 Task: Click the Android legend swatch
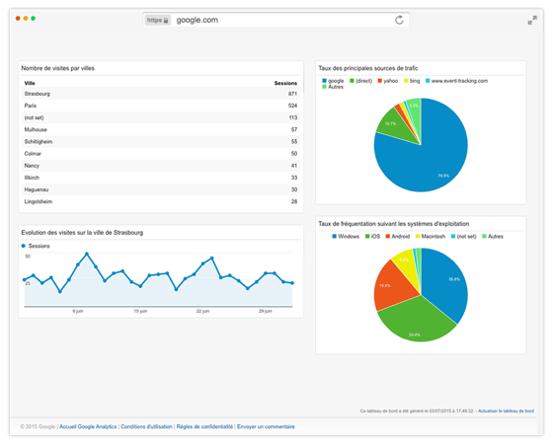point(387,237)
